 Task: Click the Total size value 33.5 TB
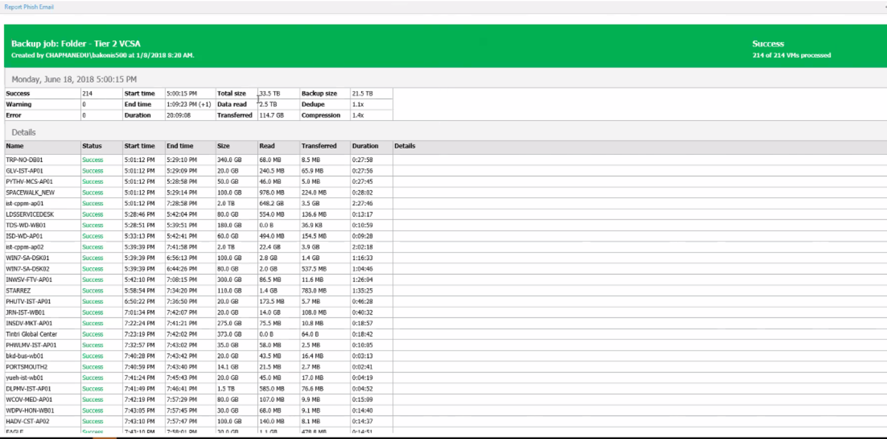pos(270,93)
